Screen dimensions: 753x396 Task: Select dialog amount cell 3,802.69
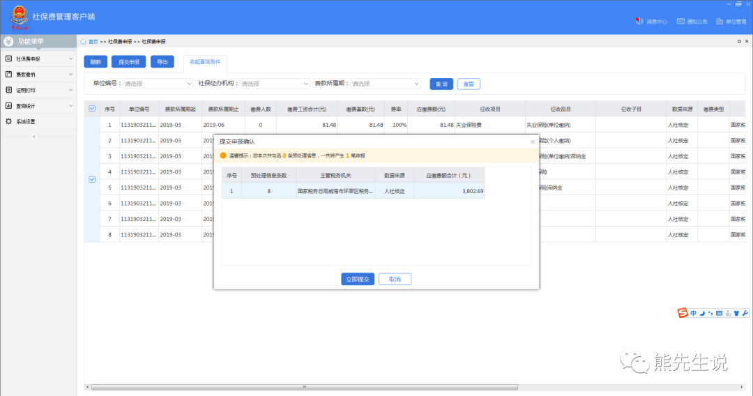(x=449, y=191)
